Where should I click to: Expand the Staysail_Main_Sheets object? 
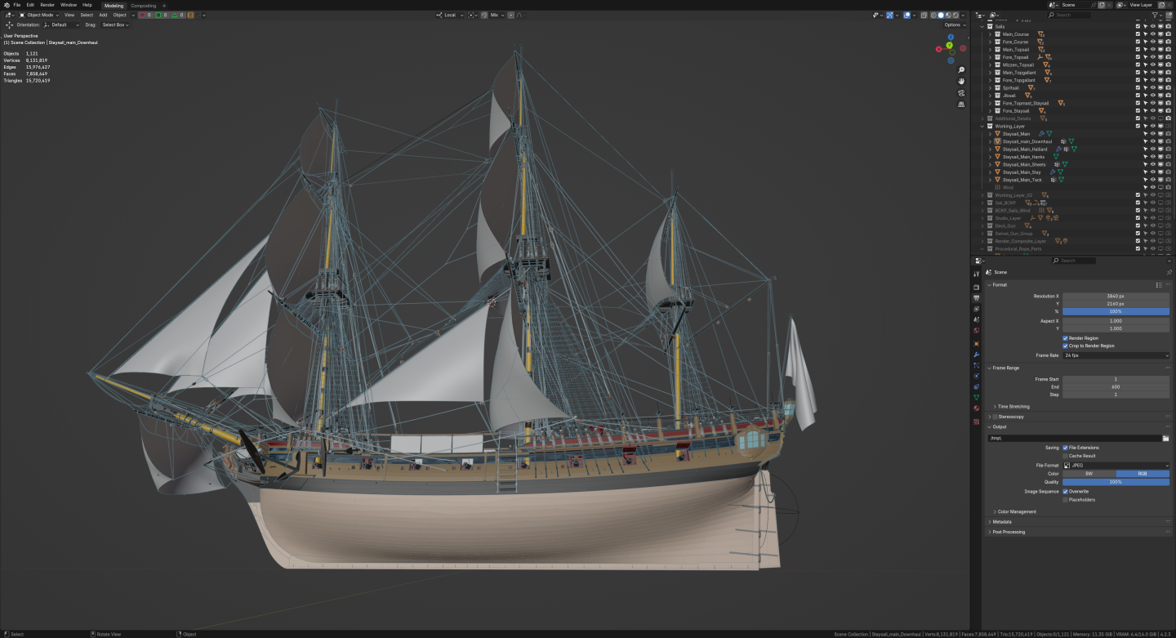pos(990,164)
